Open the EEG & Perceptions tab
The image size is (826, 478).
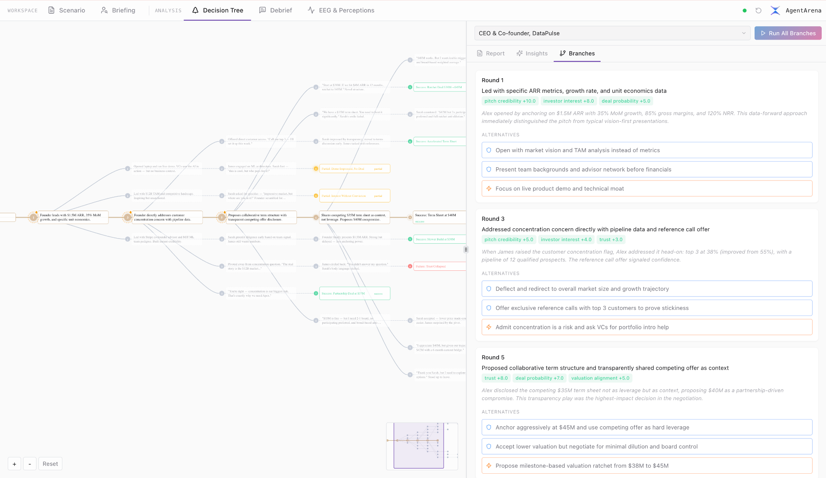[341, 10]
